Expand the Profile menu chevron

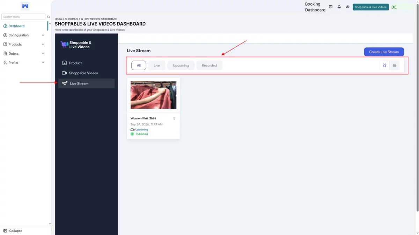pyautogui.click(x=43, y=63)
